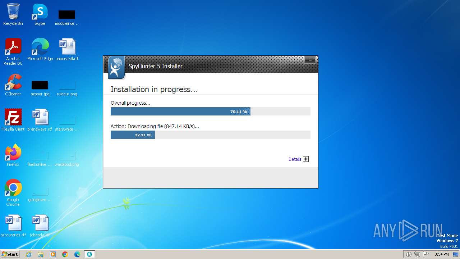The image size is (460, 259).
Task: Switch to the SpyHunter installer taskbar button
Action: click(89, 254)
